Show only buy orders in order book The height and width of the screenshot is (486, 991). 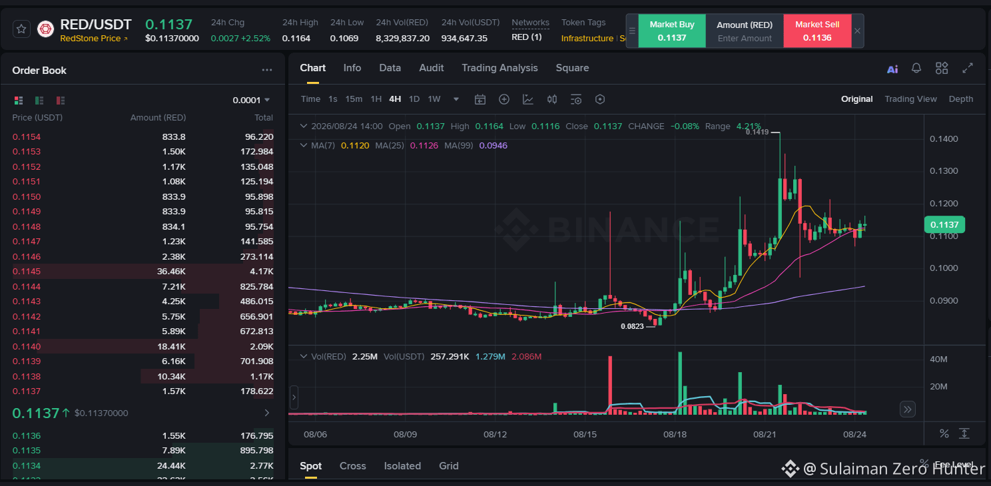coord(39,101)
